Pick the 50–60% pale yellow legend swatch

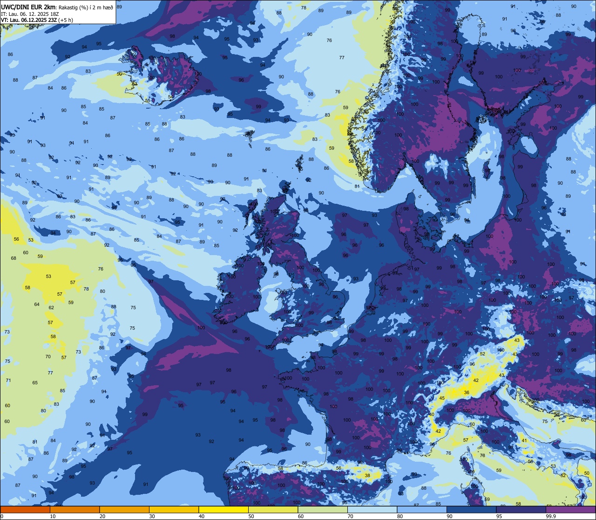pyautogui.click(x=273, y=509)
